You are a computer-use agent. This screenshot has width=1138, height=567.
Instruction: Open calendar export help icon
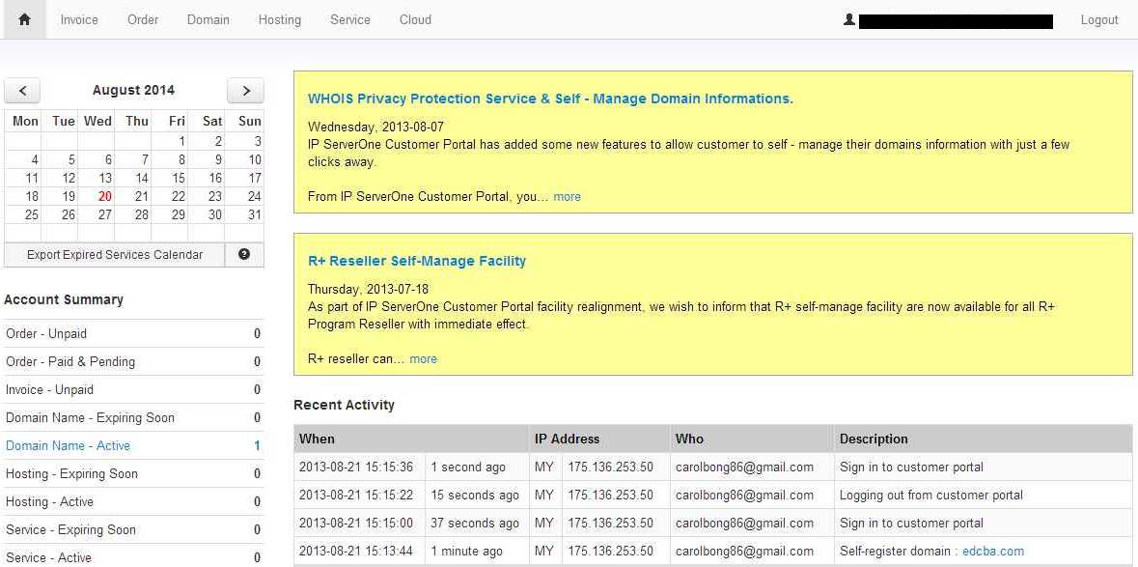244,255
